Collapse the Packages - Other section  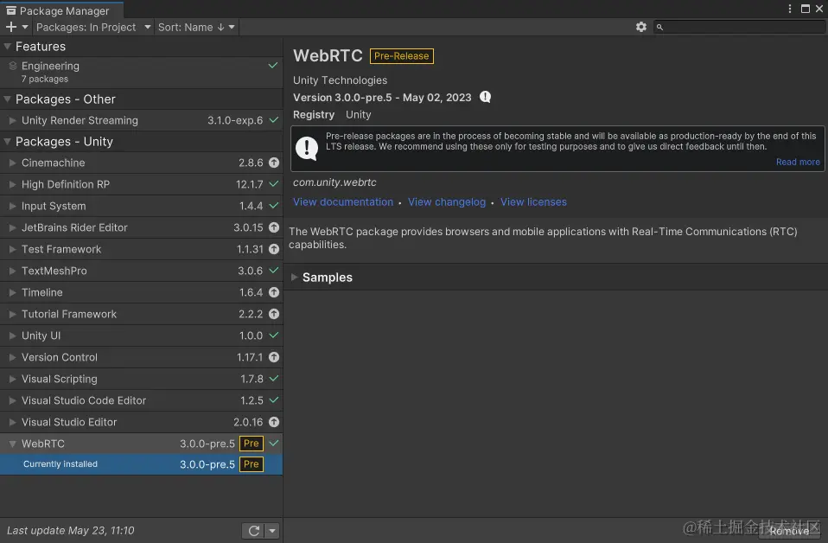pyautogui.click(x=8, y=99)
